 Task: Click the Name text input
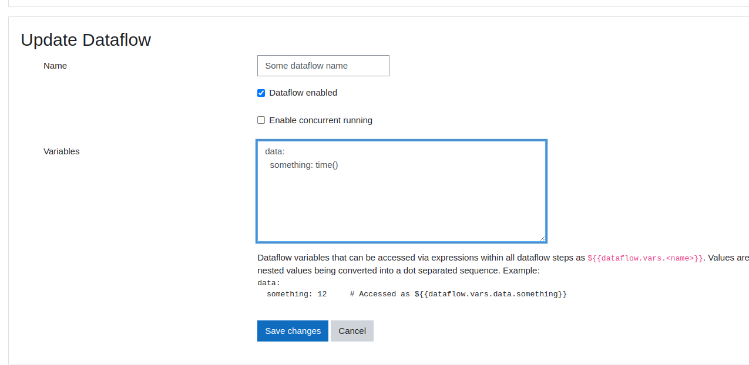(x=323, y=66)
